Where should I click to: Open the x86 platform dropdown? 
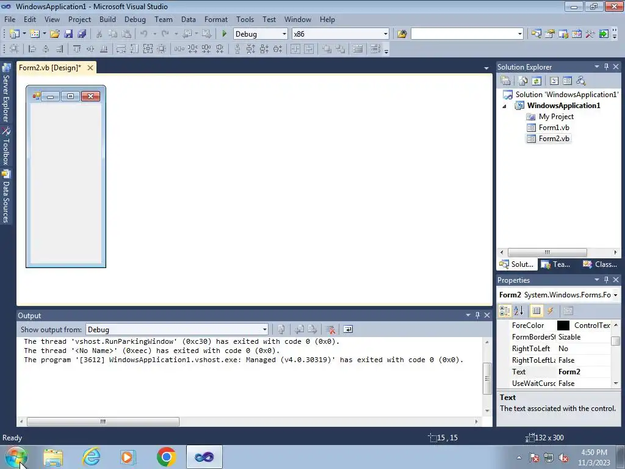[x=386, y=34]
